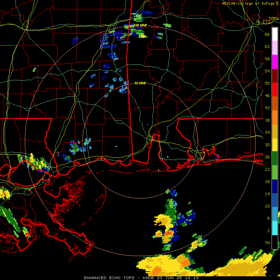Click the white swatch atop the tops scale
Image resolution: width=280 pixels, height=280 pixels.
click(275, 34)
